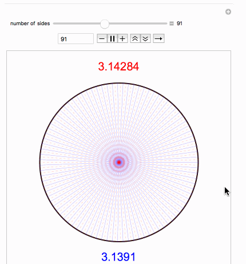Click the black circle outline at top

[x=119, y=83]
